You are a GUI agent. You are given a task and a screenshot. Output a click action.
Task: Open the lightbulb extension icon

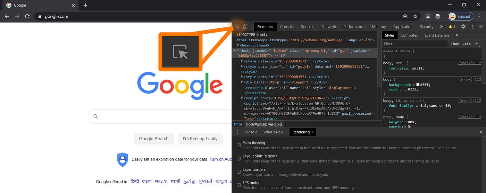(x=428, y=16)
